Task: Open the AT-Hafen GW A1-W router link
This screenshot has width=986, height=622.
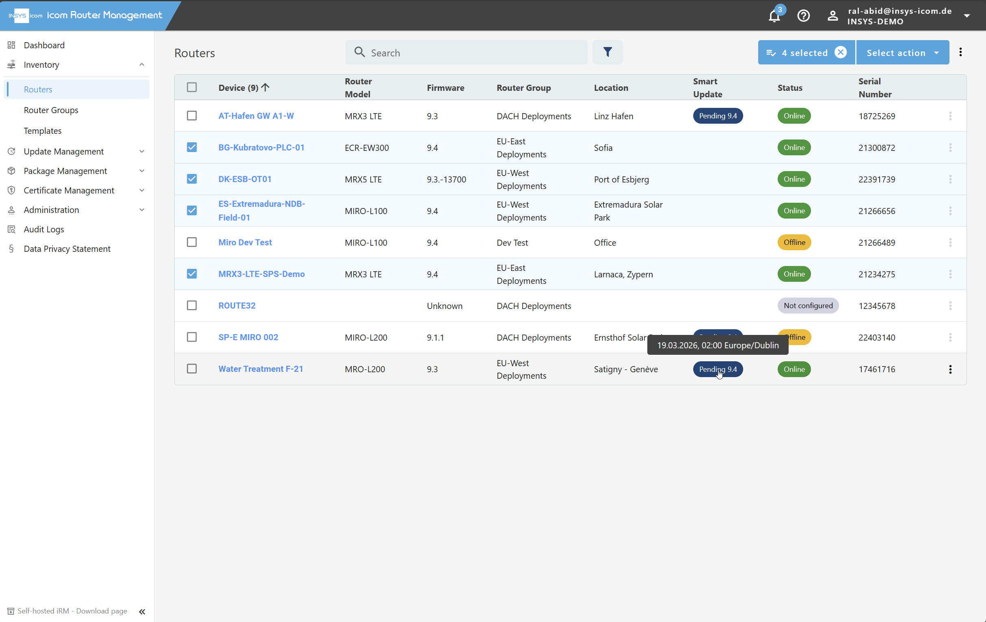Action: (256, 116)
